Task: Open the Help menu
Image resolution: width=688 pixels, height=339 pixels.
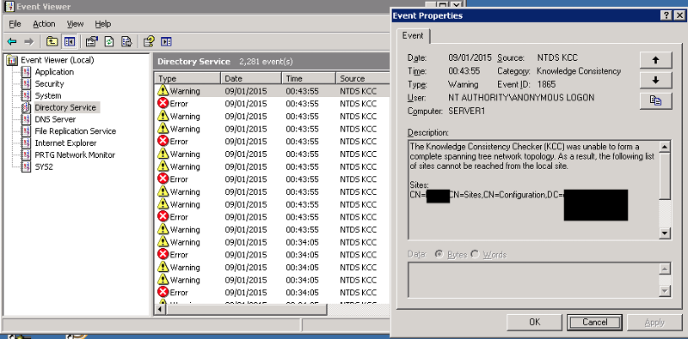Action: tap(103, 24)
